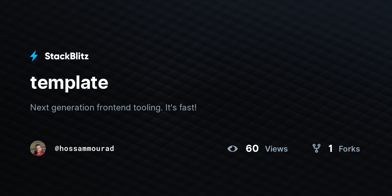Click the "Forks" label
392x196 pixels.
coord(349,149)
